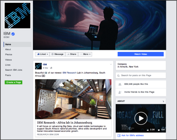Click Ask for IBM's address link
177x140 pixels.
[132, 135]
